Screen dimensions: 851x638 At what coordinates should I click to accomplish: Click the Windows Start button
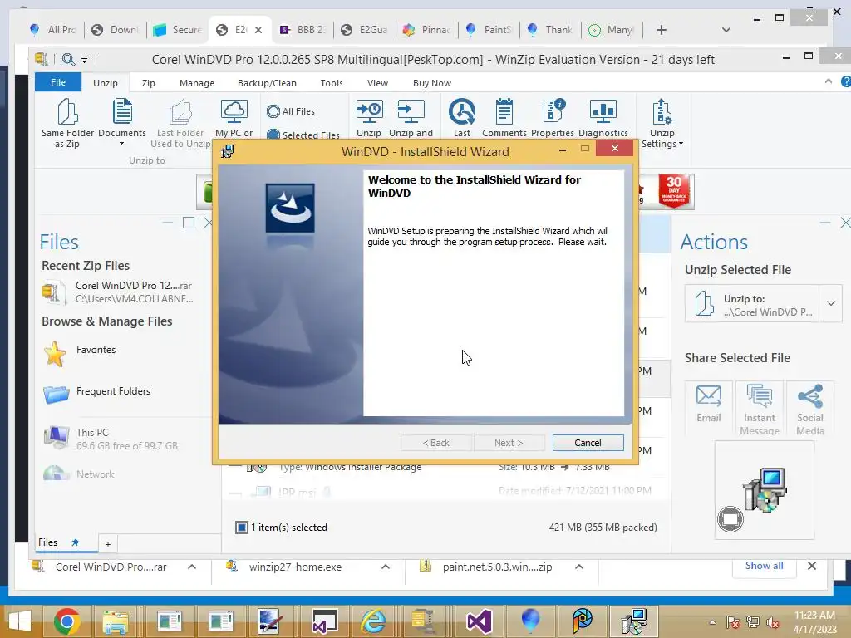[x=20, y=621]
